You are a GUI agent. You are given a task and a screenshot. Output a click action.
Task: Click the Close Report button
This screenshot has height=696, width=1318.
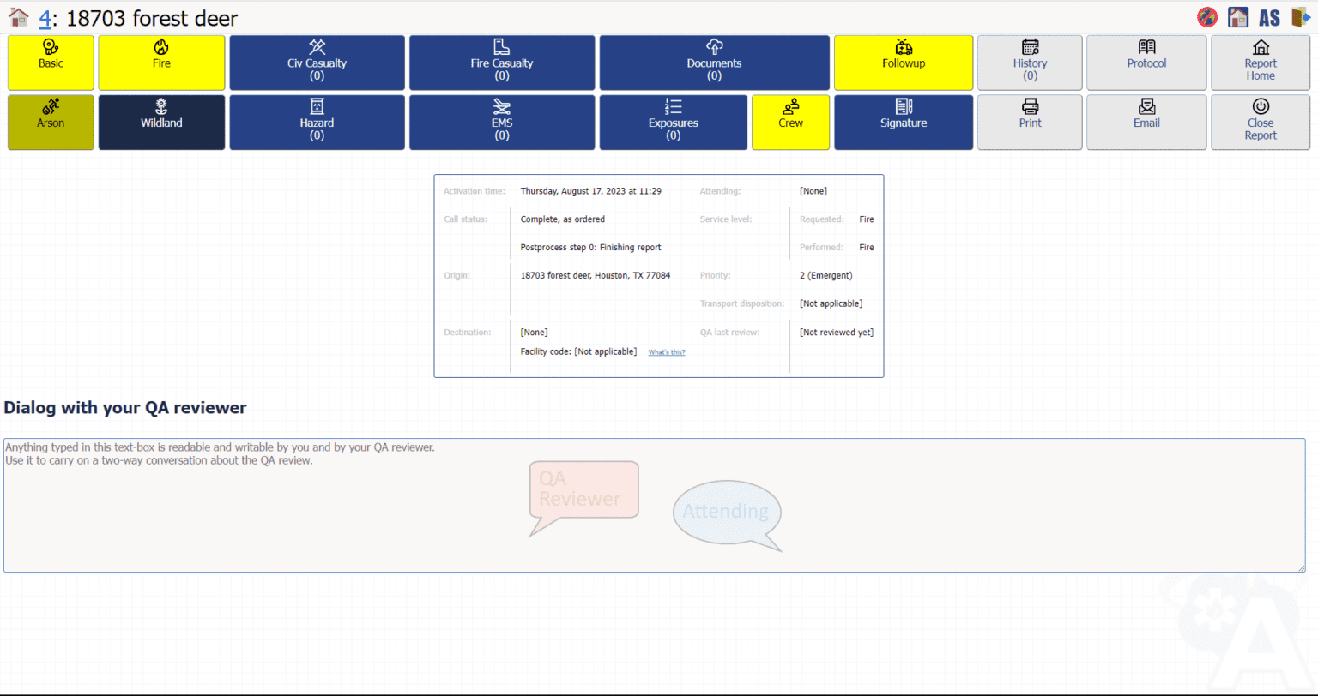tap(1260, 122)
